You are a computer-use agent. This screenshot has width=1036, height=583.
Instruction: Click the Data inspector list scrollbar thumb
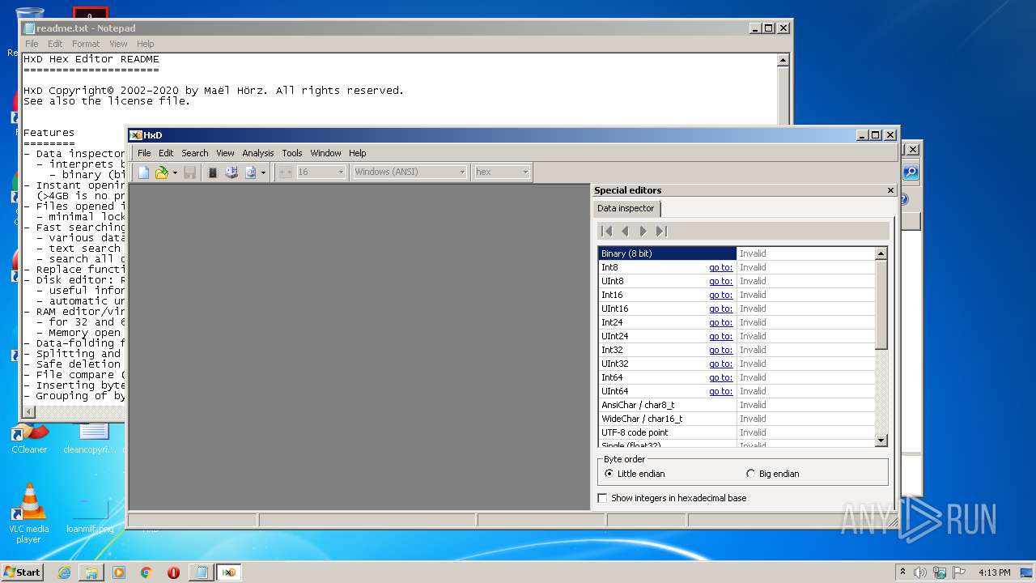pyautogui.click(x=881, y=304)
